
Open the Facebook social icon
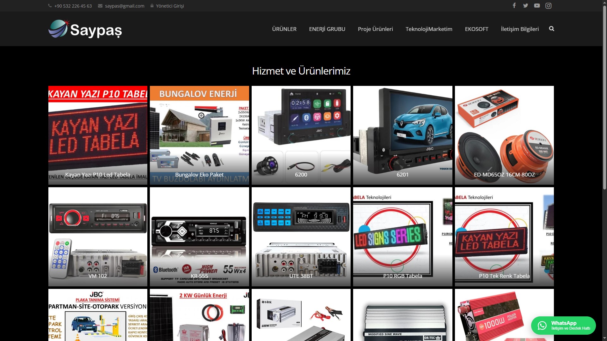click(x=514, y=6)
